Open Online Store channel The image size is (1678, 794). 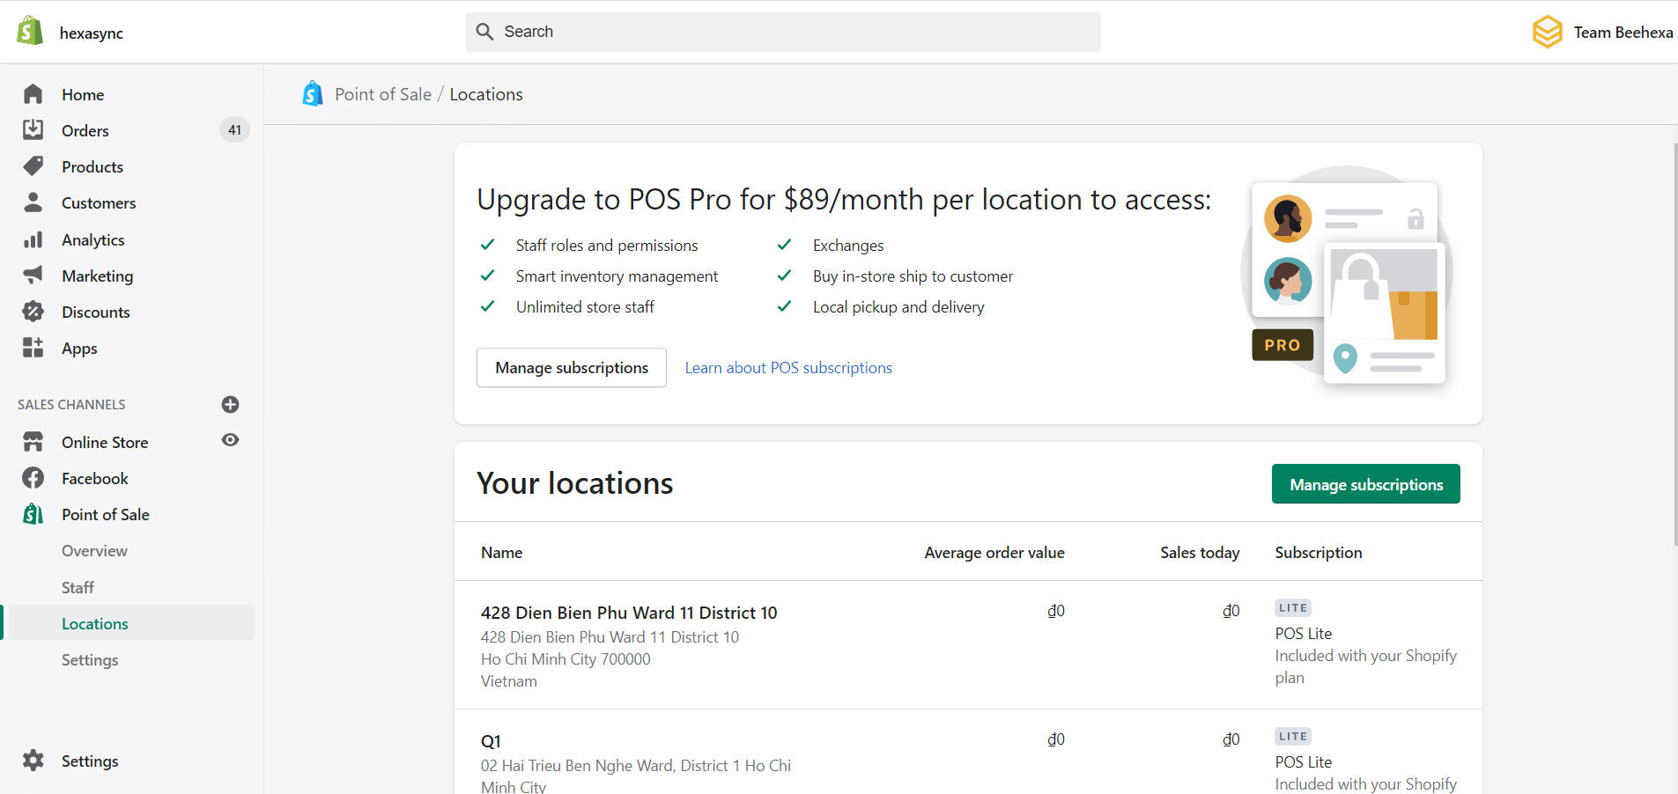point(105,442)
